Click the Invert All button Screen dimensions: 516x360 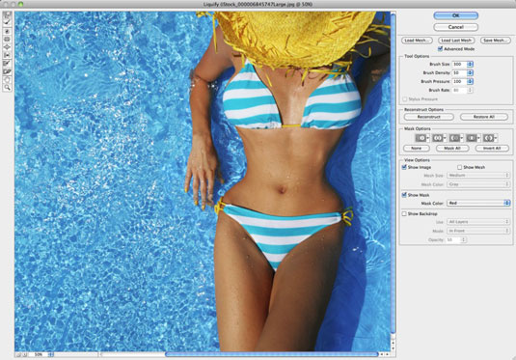coord(492,149)
